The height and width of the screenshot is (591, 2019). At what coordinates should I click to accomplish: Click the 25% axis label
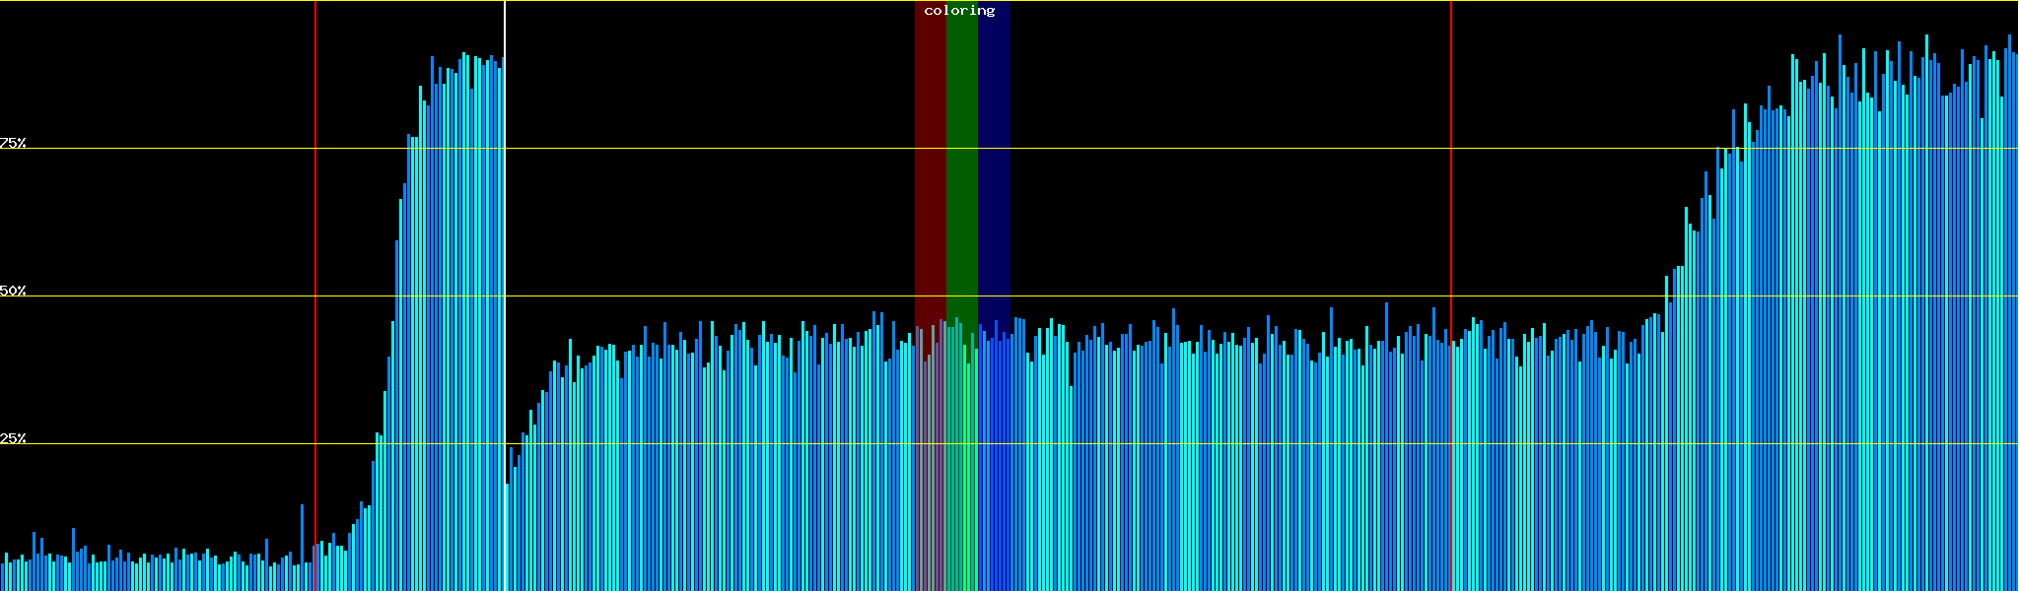click(13, 438)
